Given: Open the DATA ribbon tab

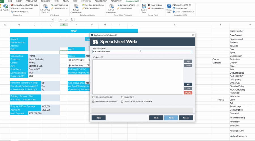Looking at the screenshot, I should click(x=57, y=1).
